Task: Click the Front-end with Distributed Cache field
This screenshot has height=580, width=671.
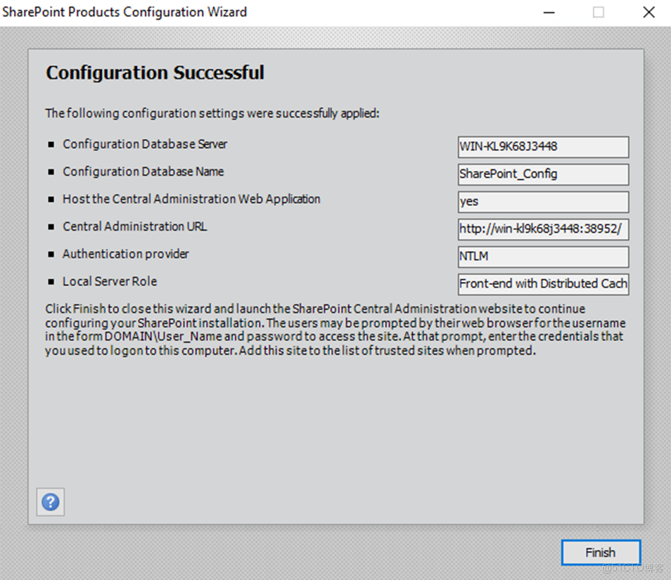Action: 542,284
